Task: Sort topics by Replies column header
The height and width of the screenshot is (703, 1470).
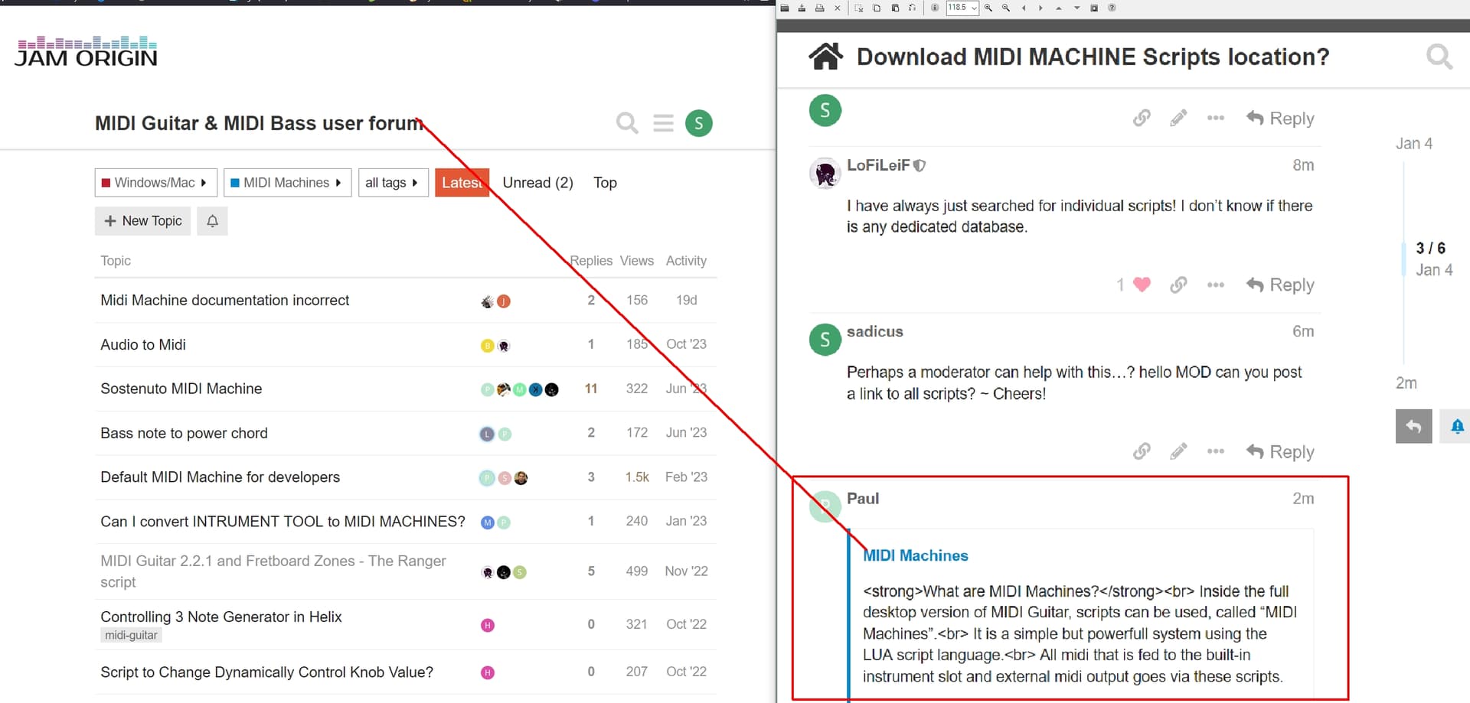Action: click(x=591, y=261)
